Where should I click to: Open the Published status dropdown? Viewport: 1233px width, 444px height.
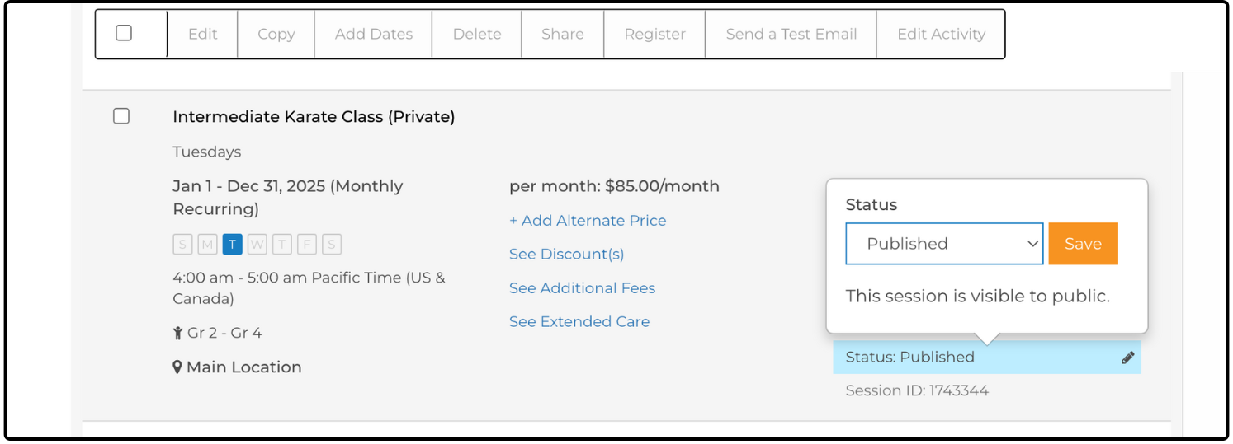click(944, 244)
